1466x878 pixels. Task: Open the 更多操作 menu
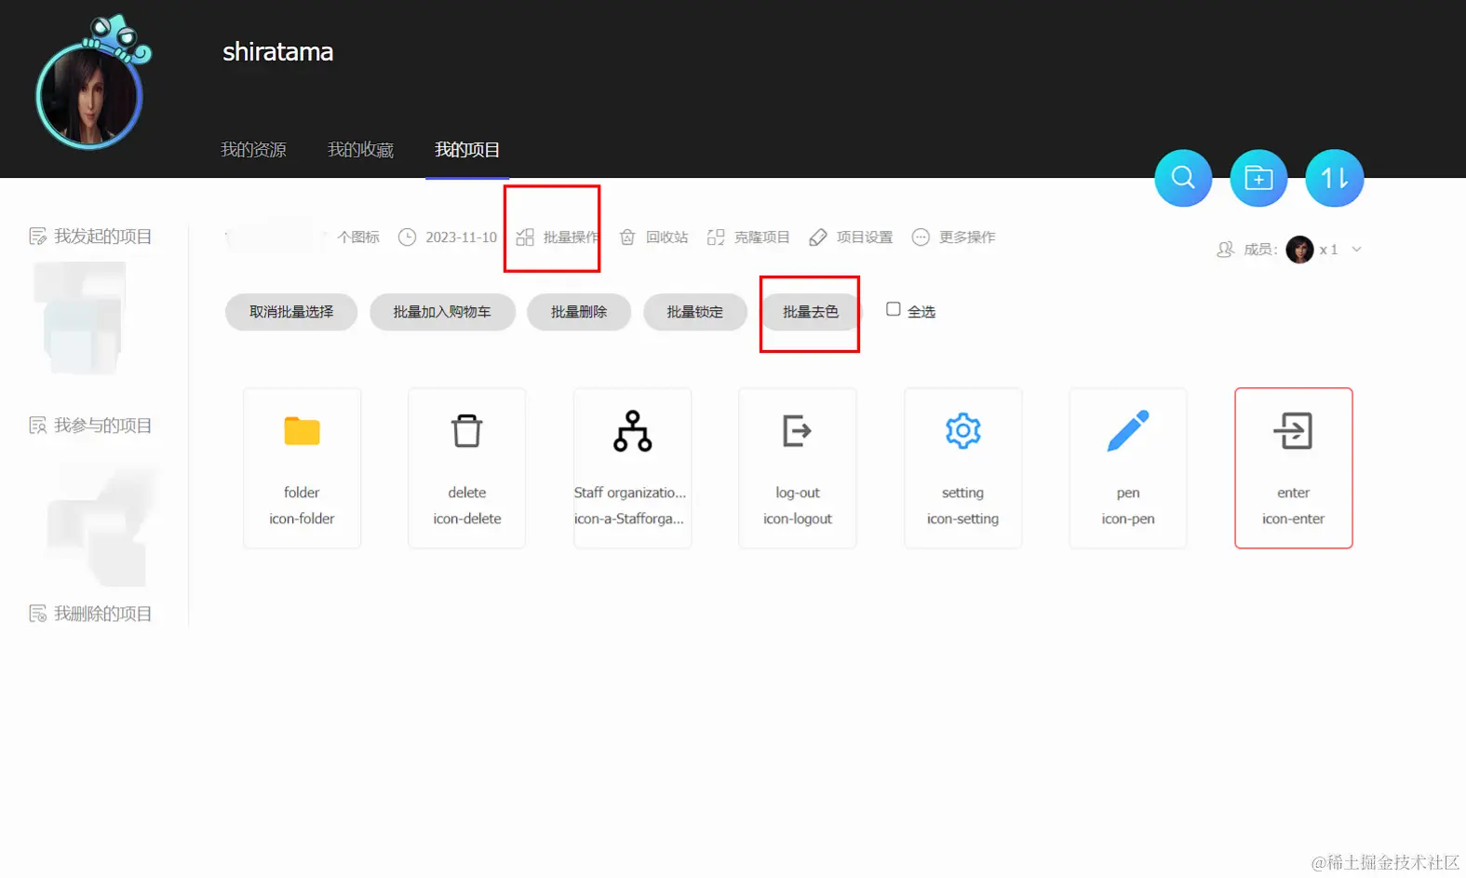point(953,237)
